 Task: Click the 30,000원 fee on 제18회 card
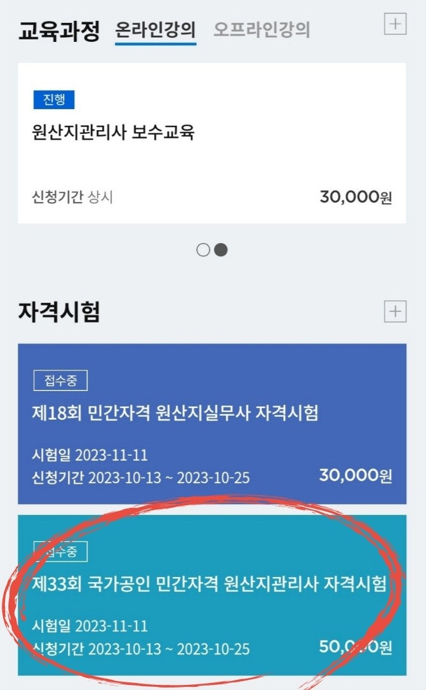[356, 475]
